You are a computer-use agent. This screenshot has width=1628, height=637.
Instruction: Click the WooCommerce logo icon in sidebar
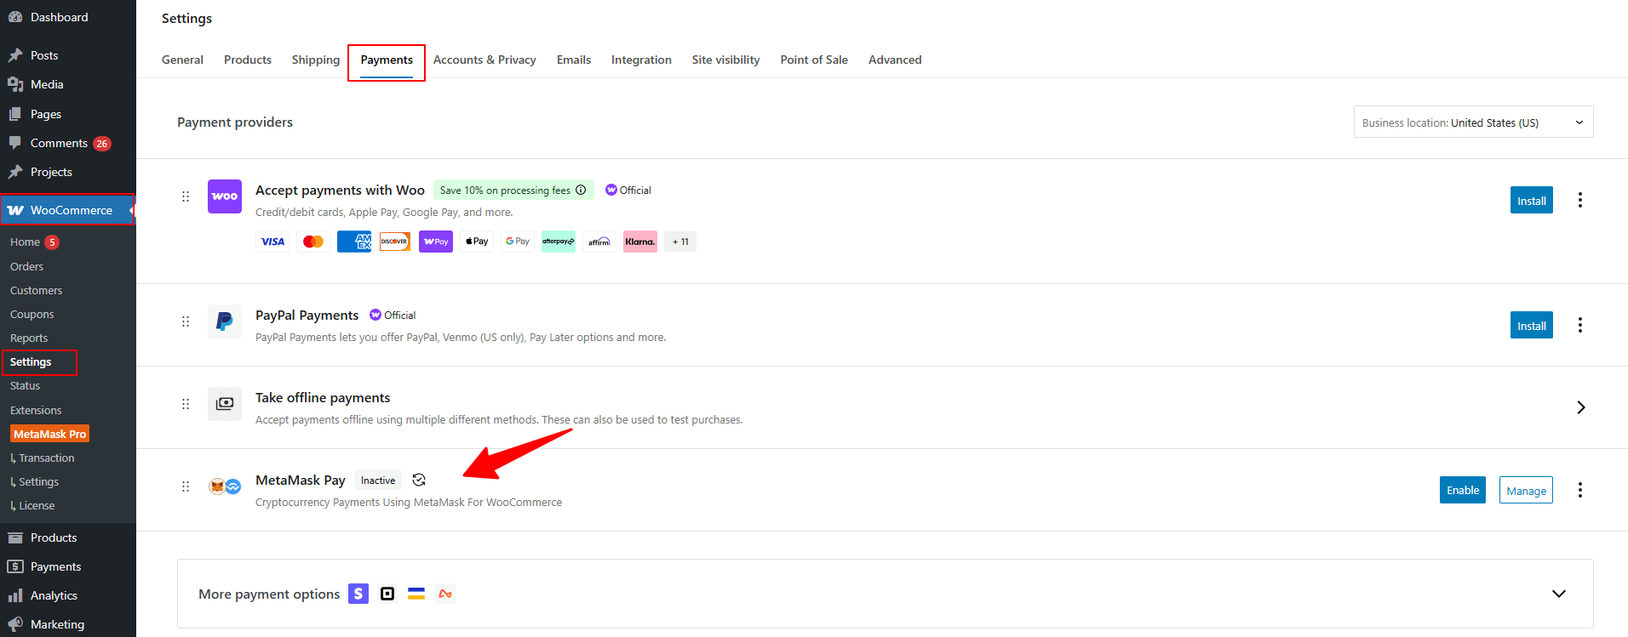click(15, 210)
